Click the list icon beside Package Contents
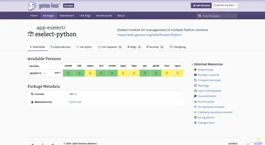Viewport: 265px width, 145px height. (195, 75)
